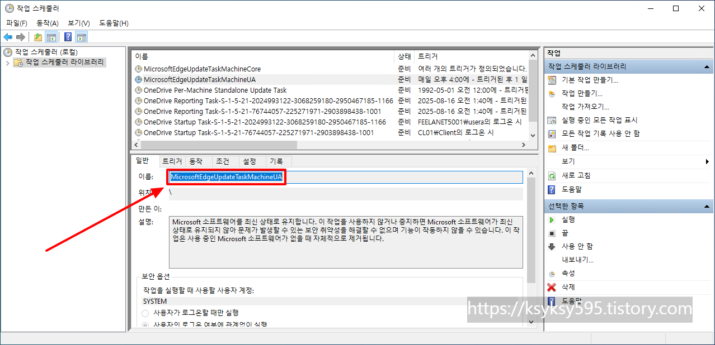Image resolution: width=715 pixels, height=345 pixels.
Task: Open the 도움말(H) menu
Action: click(114, 23)
